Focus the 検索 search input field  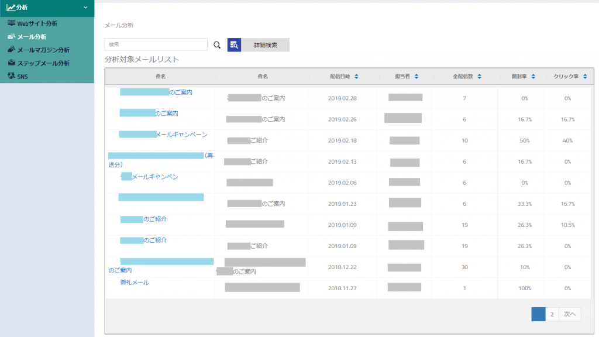tap(156, 44)
